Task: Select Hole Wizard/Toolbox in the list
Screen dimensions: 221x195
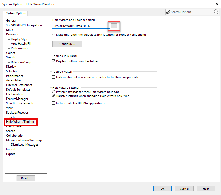Action: click(20, 122)
